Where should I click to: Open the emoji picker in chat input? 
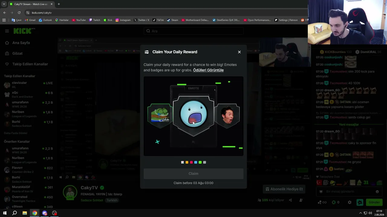[377, 191]
